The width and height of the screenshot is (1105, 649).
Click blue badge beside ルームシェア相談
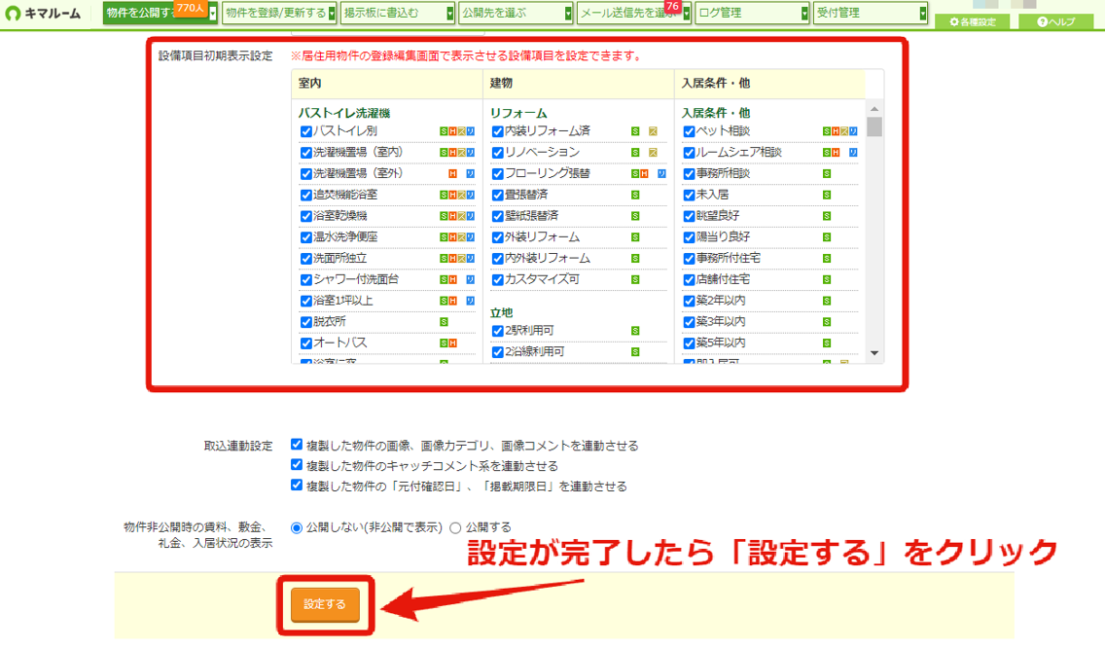coord(853,152)
